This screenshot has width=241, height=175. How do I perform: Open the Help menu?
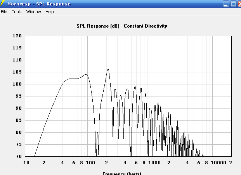[x=50, y=12]
